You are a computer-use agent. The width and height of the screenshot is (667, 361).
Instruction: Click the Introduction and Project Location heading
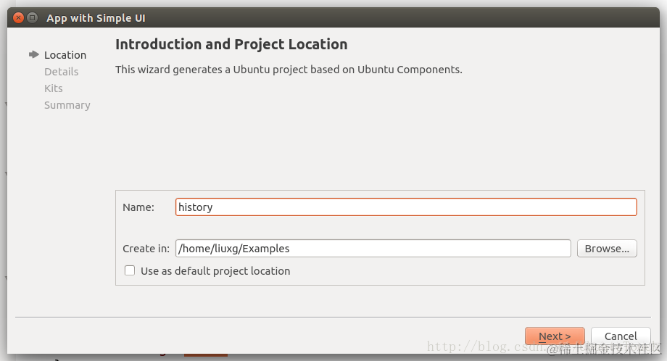[x=231, y=45]
